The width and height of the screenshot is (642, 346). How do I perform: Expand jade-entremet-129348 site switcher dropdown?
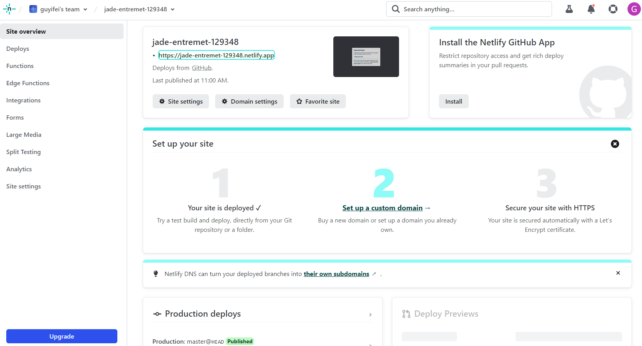(x=173, y=9)
